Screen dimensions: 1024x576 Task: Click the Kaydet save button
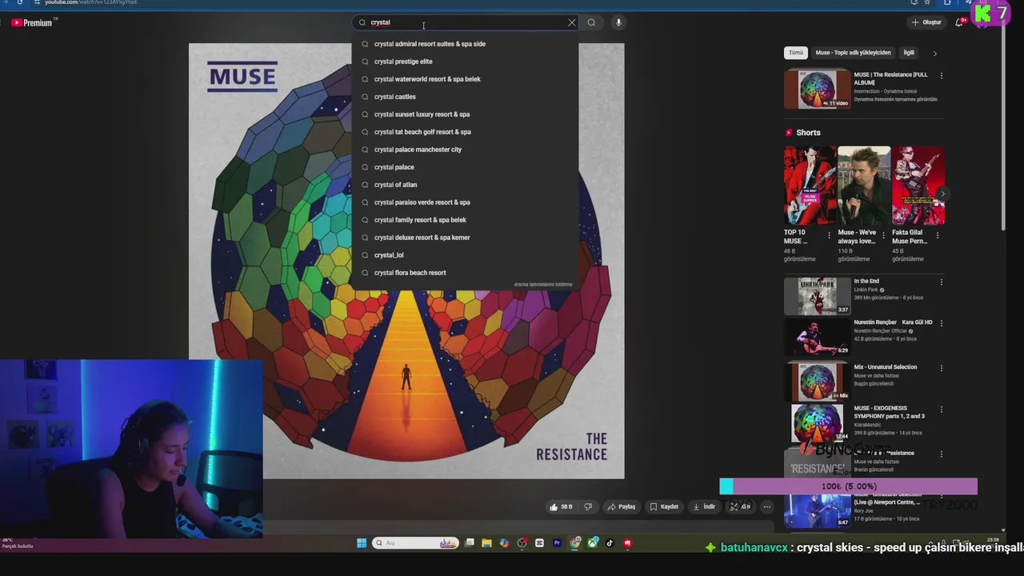tap(664, 506)
